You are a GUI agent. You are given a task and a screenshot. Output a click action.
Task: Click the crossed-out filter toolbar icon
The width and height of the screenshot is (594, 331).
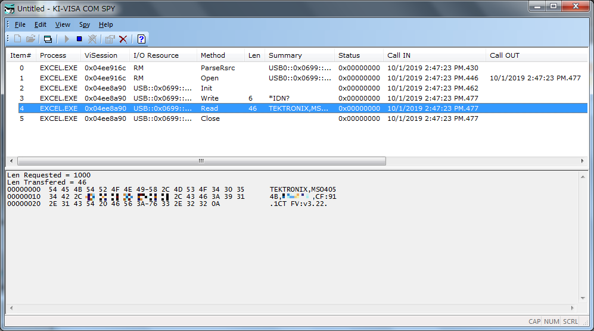92,39
